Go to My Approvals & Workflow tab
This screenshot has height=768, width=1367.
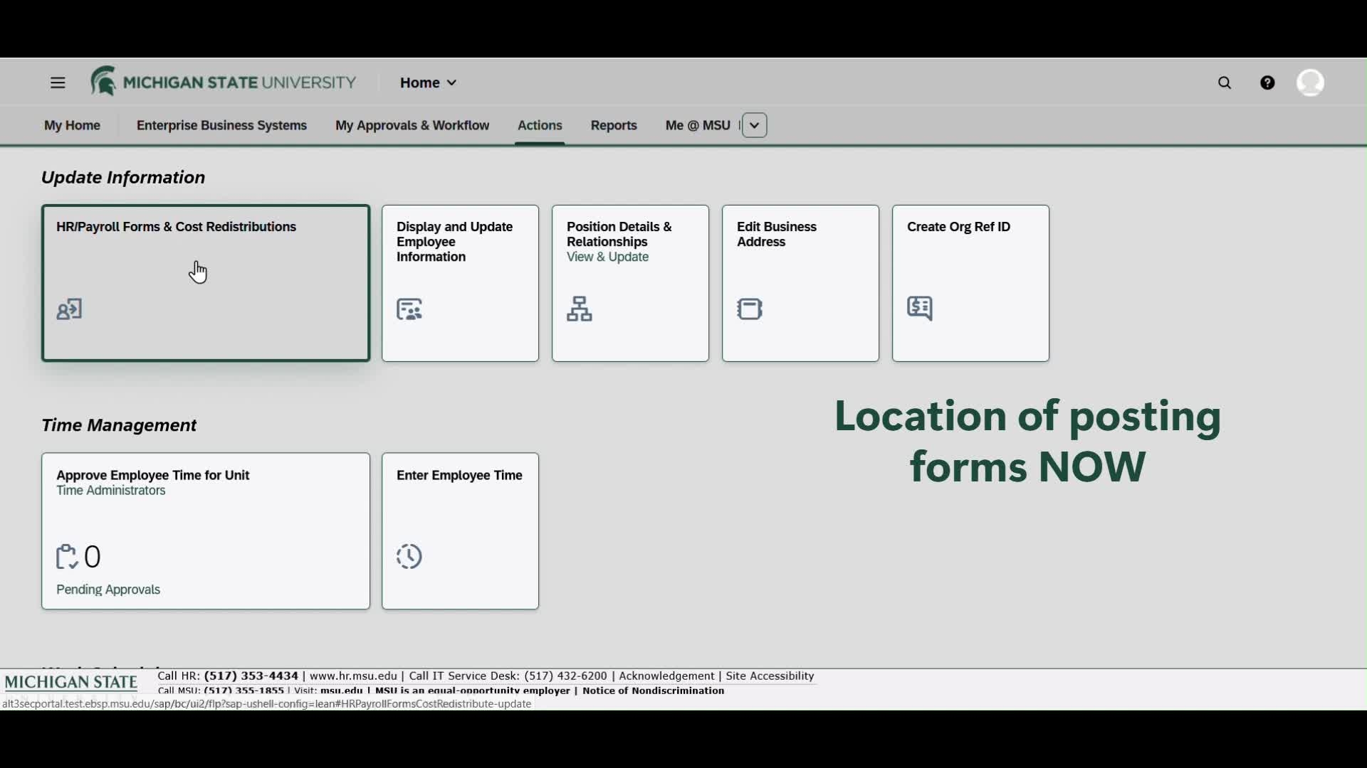pyautogui.click(x=412, y=126)
